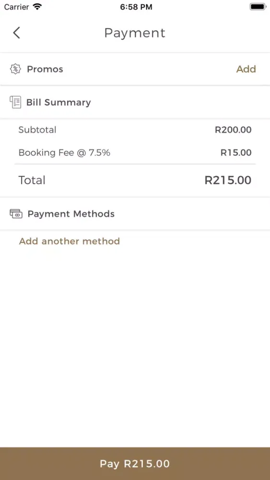Click the Payment Methods card icon
The image size is (270, 480).
(x=16, y=214)
